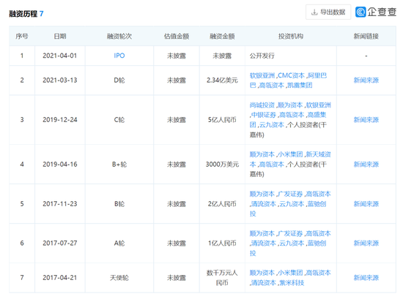Click 紫米科技 investor link
The width and height of the screenshot is (403, 302).
(x=292, y=283)
